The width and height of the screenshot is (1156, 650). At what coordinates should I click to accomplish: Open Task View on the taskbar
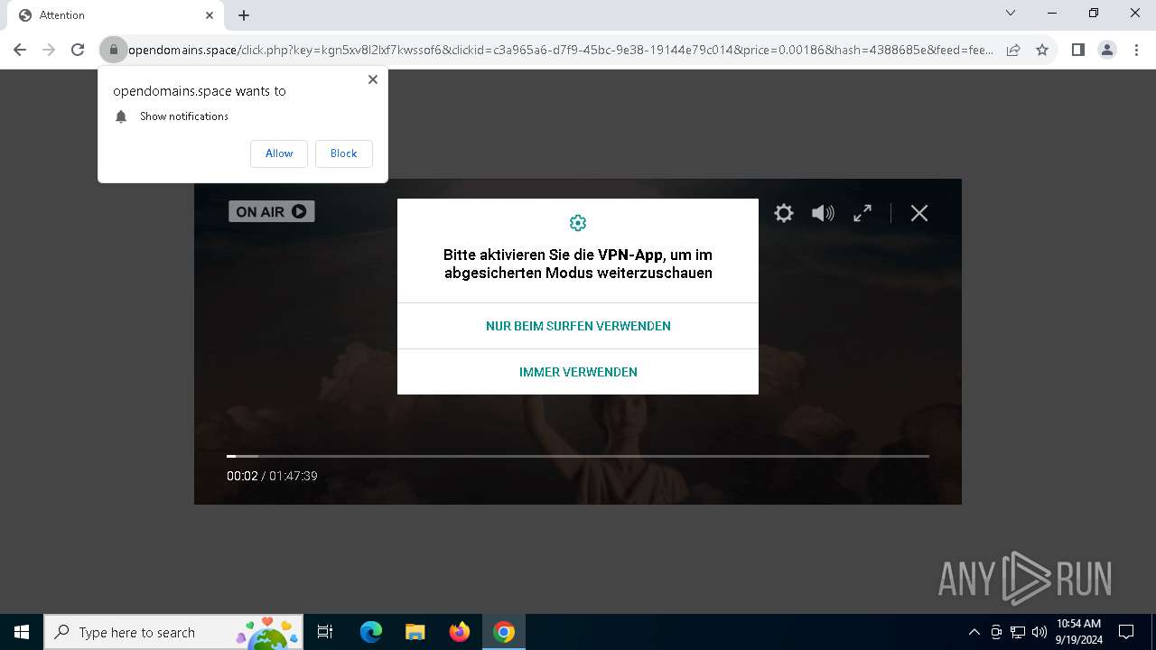tap(325, 632)
